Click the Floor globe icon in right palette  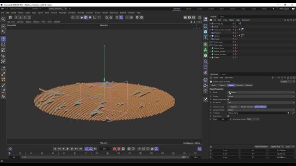coord(205,80)
